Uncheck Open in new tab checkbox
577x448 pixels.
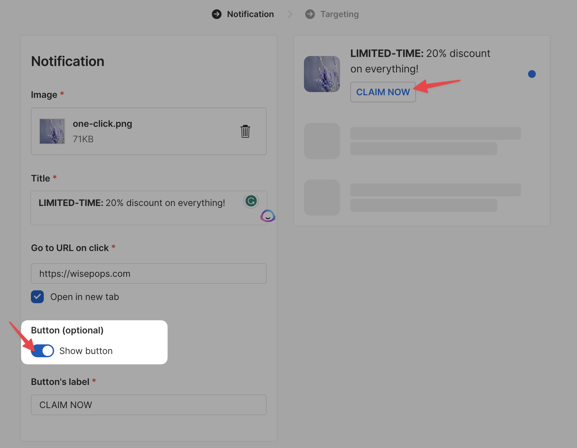[37, 297]
